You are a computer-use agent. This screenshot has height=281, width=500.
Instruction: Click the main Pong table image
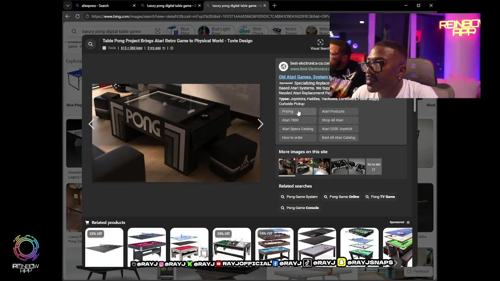point(176,133)
